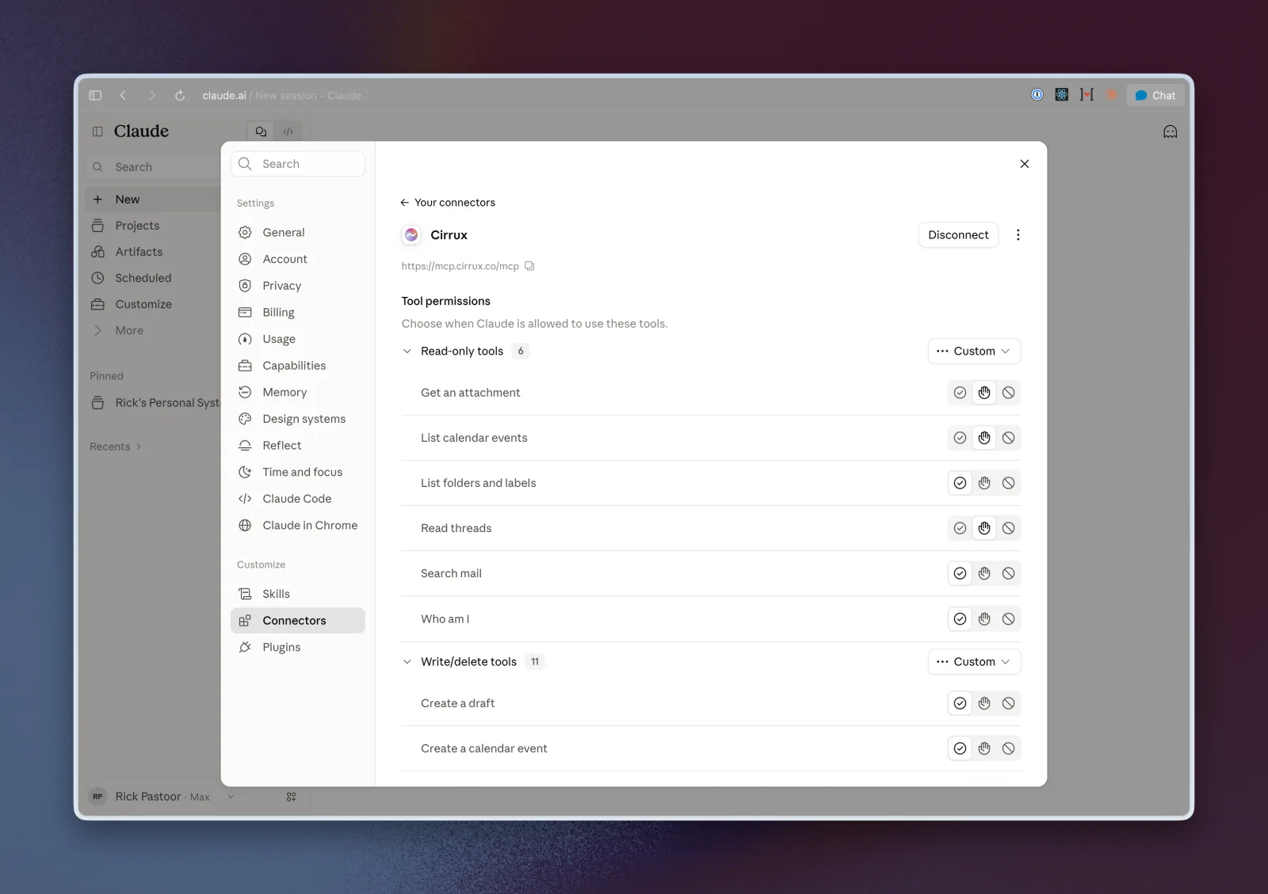
Task: Open the Capabilities icon in settings
Action: (x=246, y=366)
